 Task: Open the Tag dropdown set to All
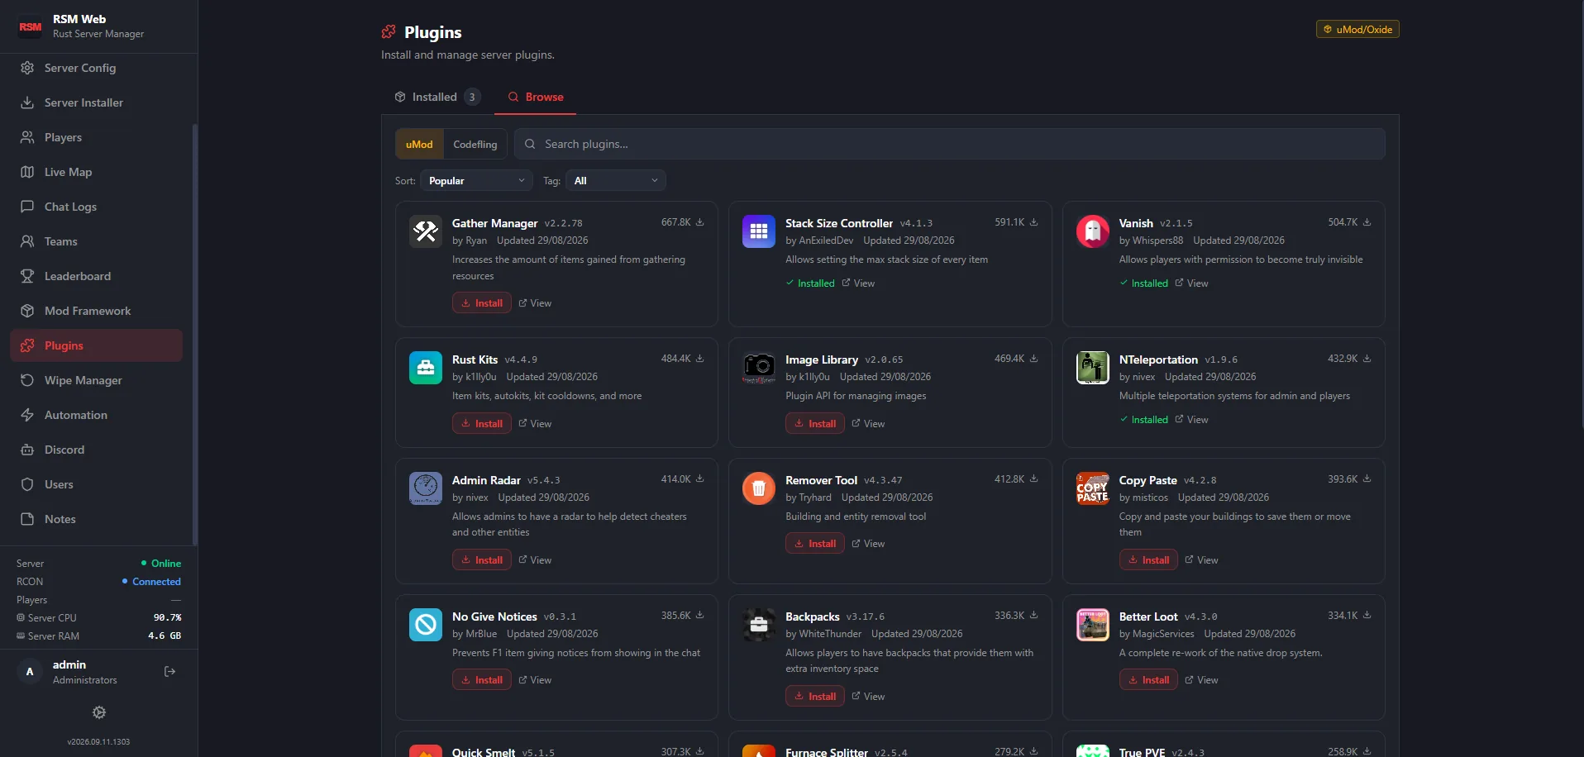(616, 180)
